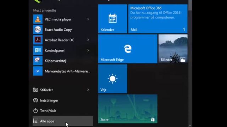227x127 pixels.
Task: Select Acrobat Reader DC label
Action: (x=59, y=40)
